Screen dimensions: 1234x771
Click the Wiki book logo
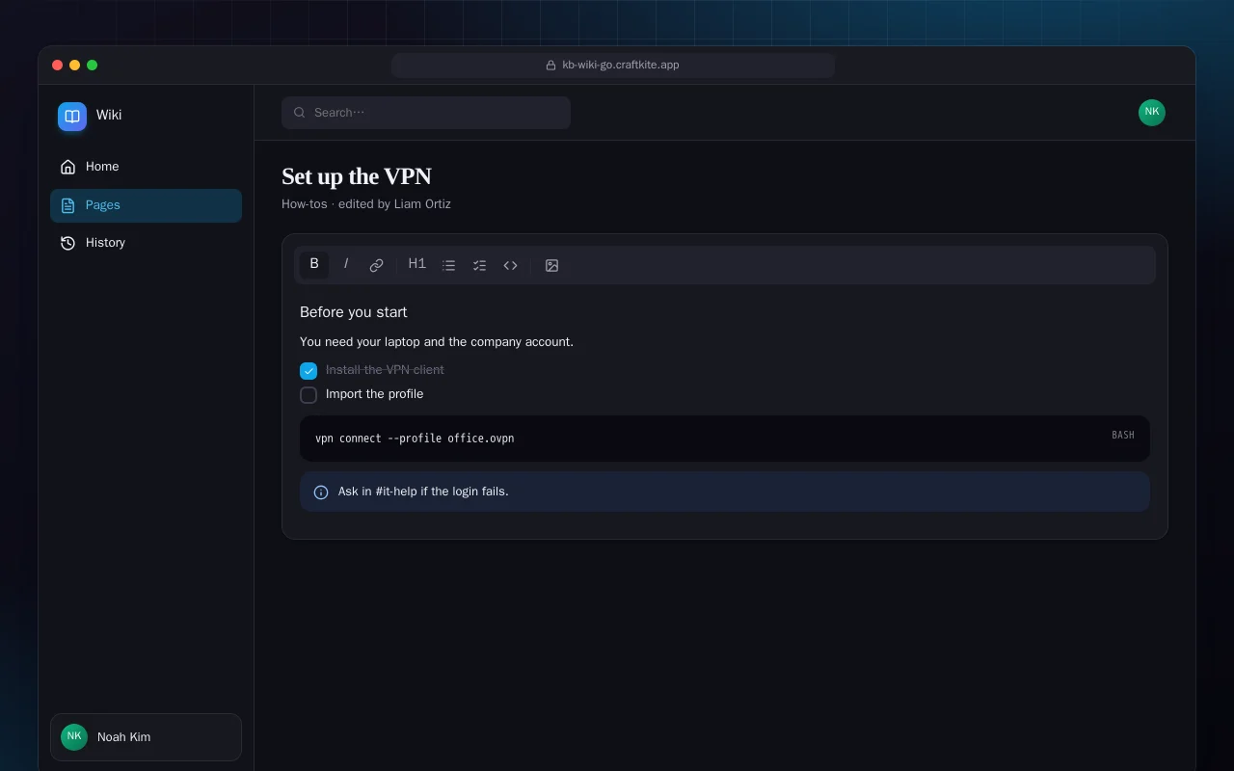(72, 117)
